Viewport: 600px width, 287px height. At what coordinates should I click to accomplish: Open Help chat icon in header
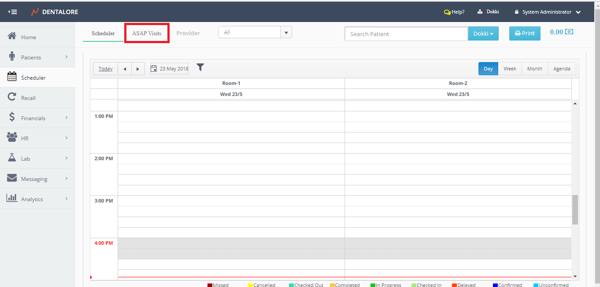[x=448, y=12]
